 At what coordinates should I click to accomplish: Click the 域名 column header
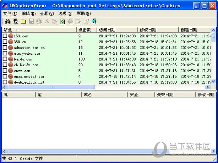(x=105, y=95)
